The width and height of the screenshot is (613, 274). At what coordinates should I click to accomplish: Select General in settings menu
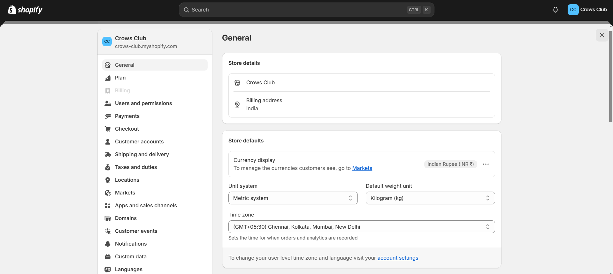point(155,65)
